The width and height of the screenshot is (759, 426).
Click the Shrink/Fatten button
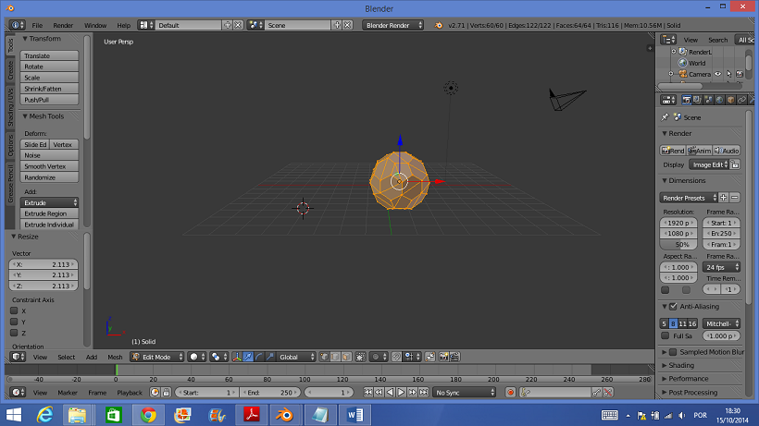tap(49, 89)
